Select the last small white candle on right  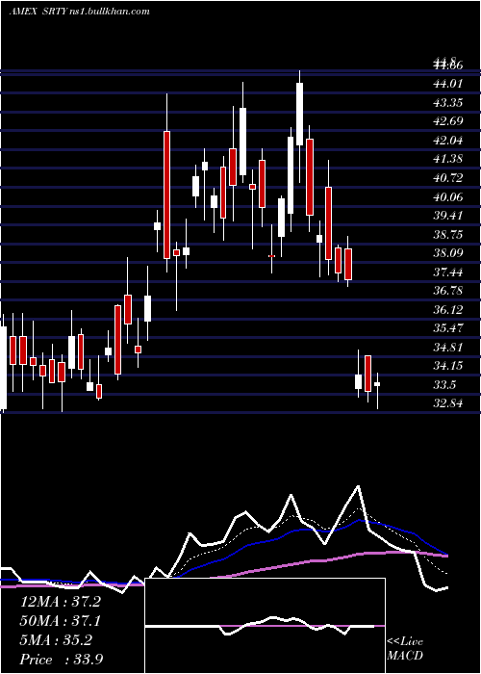[x=377, y=384]
